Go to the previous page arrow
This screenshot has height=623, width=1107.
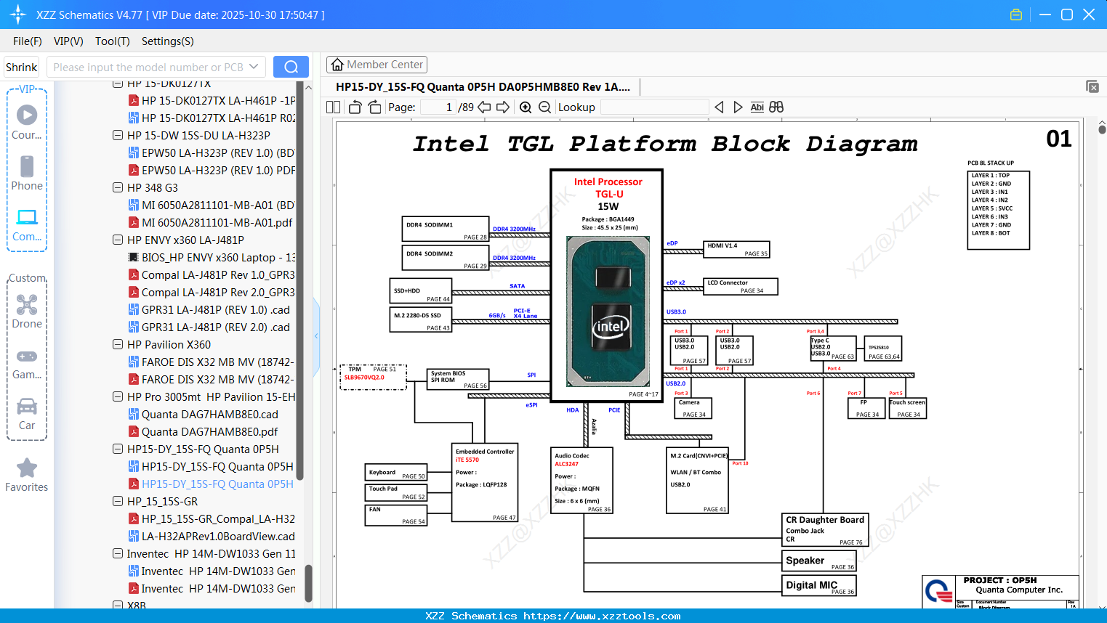[x=484, y=107]
